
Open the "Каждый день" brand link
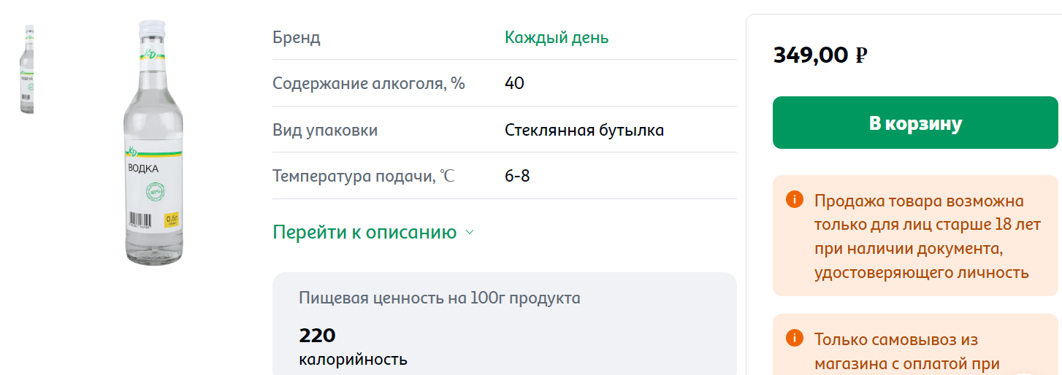[x=556, y=37]
